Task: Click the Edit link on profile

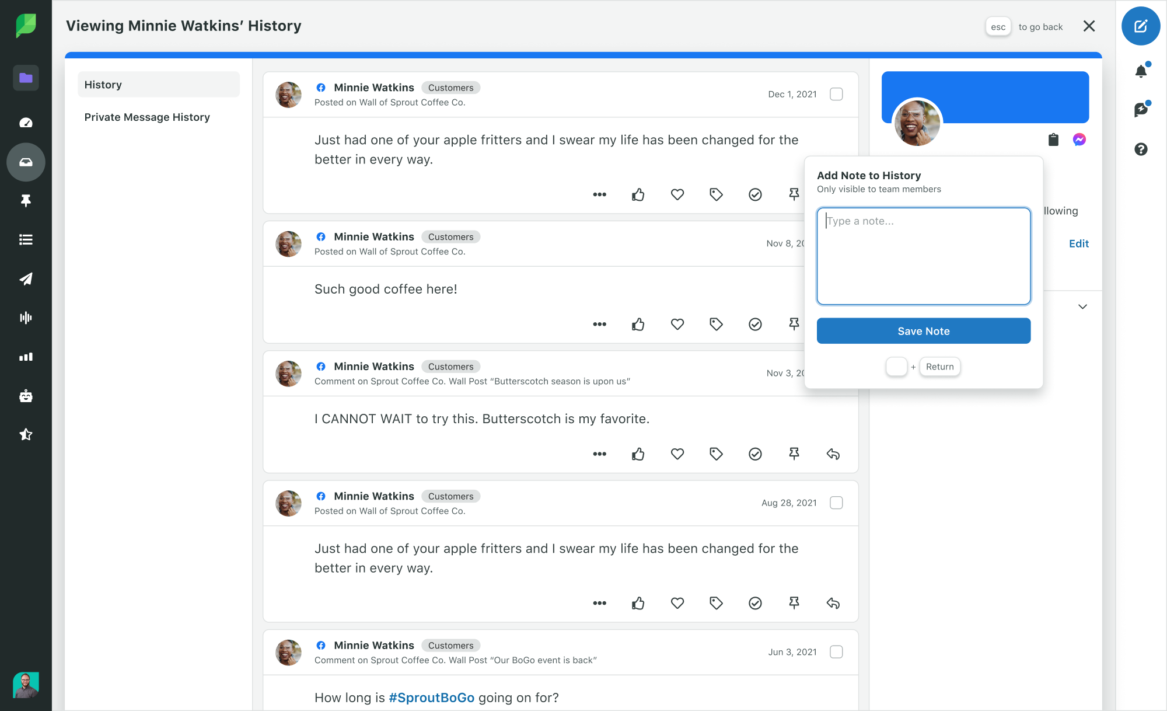Action: point(1079,243)
